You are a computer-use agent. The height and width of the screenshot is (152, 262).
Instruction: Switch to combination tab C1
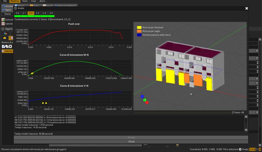click(24, 13)
